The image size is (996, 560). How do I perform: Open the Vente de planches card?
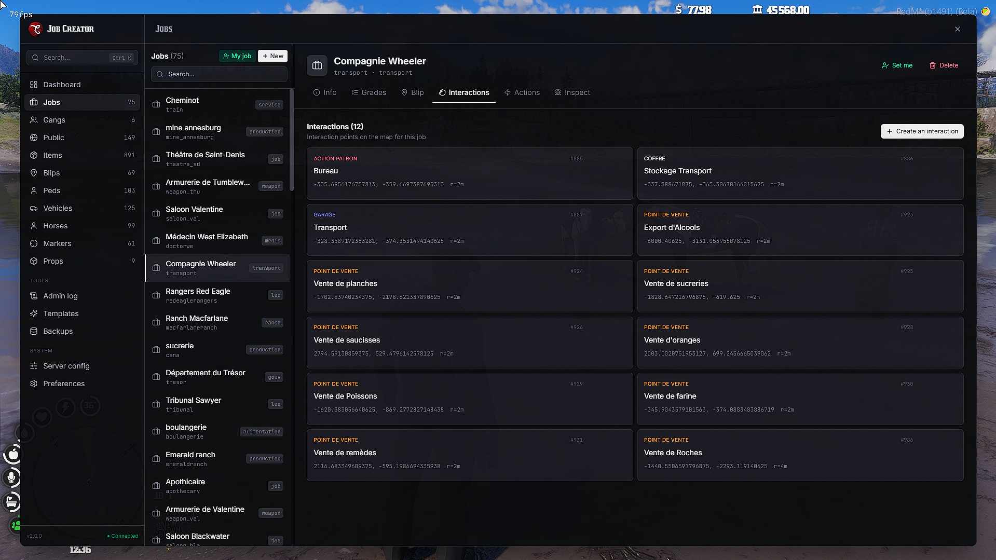(x=470, y=286)
